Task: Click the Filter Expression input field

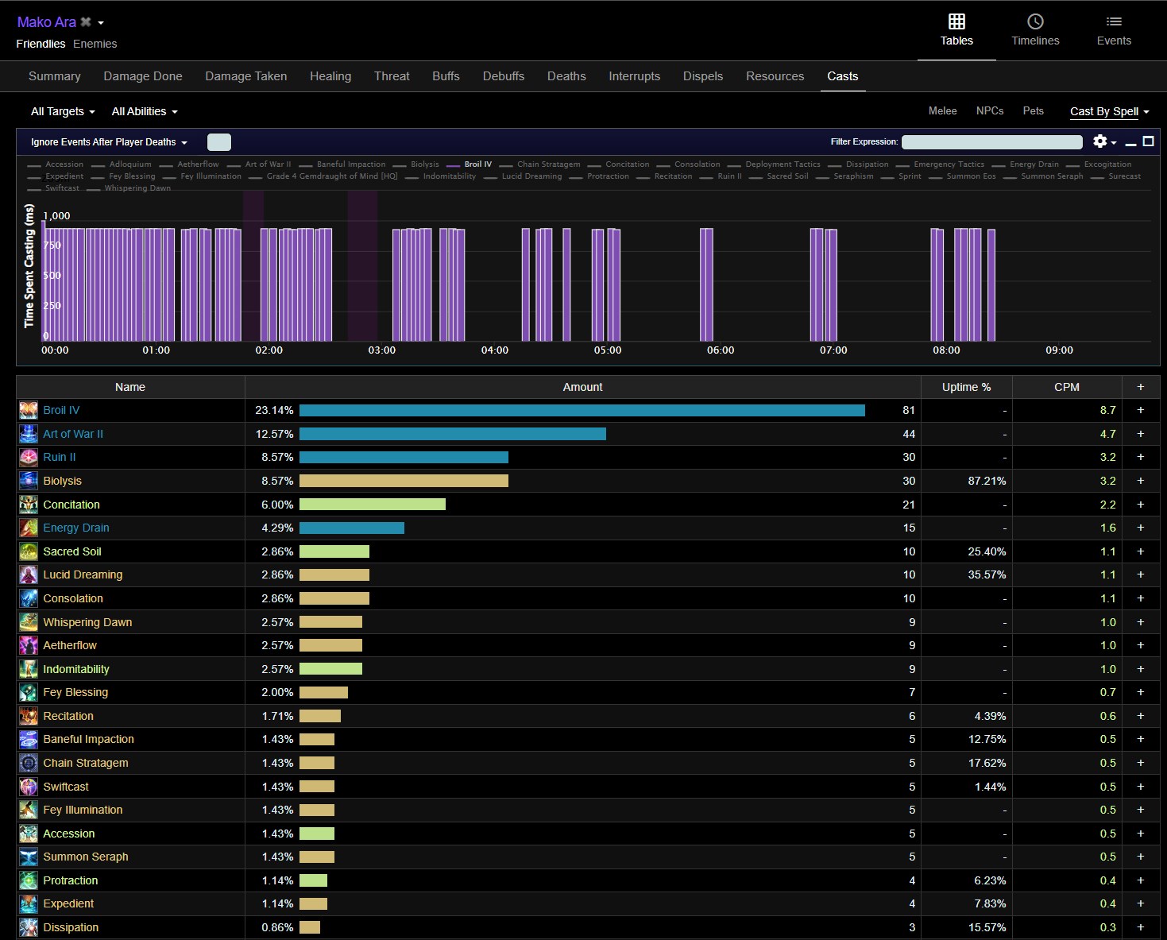Action: pos(992,141)
